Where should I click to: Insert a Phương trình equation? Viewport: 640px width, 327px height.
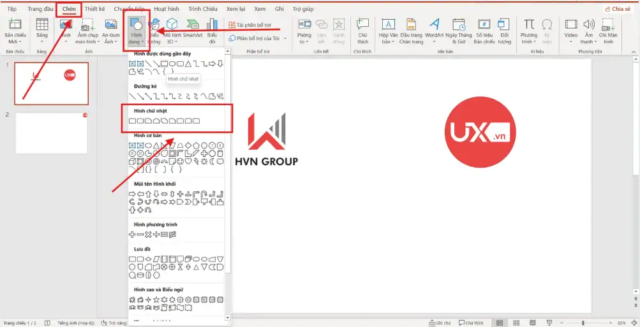click(x=528, y=31)
